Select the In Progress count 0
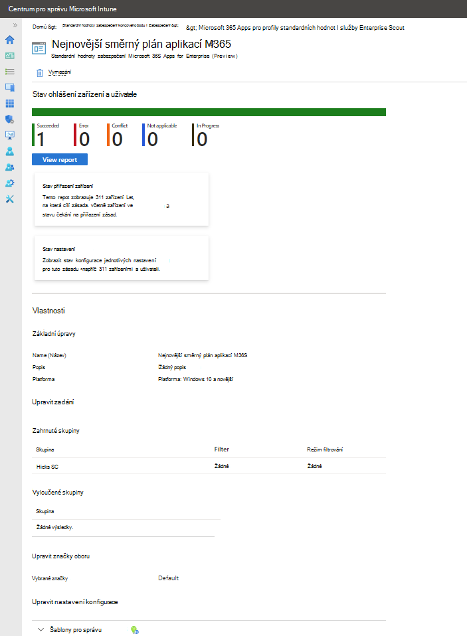 point(206,135)
